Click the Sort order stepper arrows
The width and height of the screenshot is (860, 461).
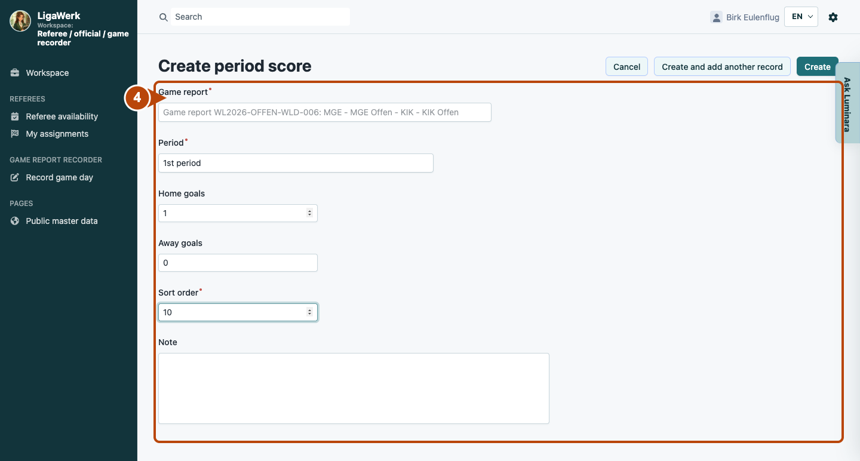click(309, 312)
